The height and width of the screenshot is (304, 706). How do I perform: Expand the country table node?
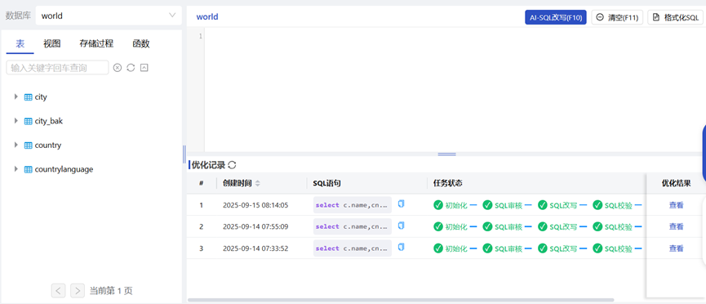click(x=16, y=145)
